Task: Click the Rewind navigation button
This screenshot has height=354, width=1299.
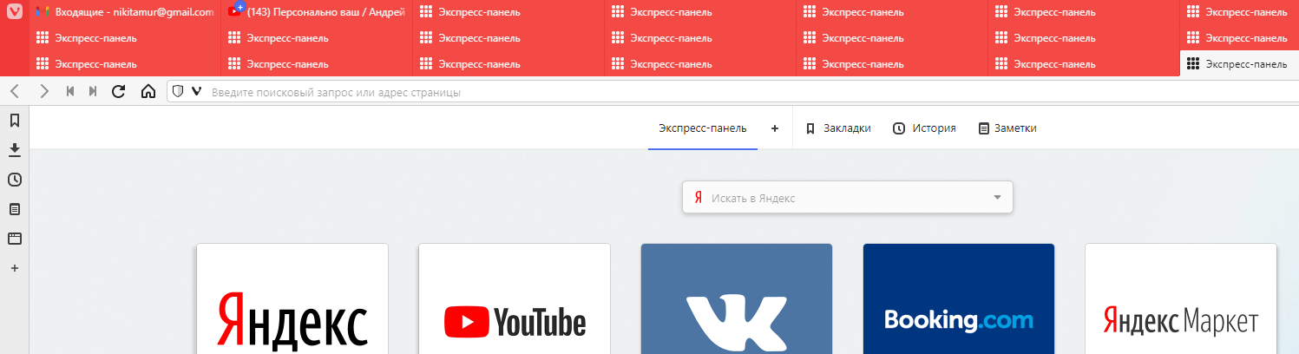Action: coord(70,92)
